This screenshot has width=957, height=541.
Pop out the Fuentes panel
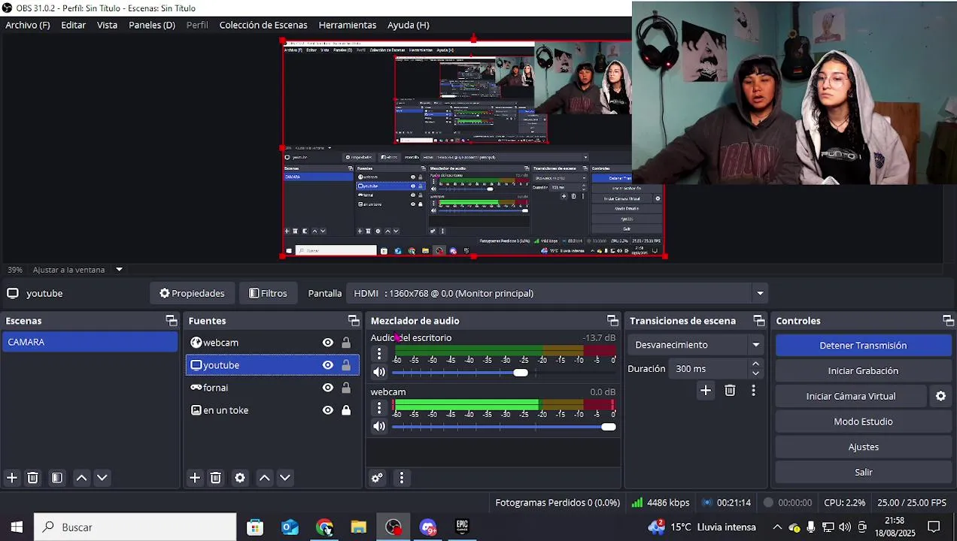click(354, 321)
